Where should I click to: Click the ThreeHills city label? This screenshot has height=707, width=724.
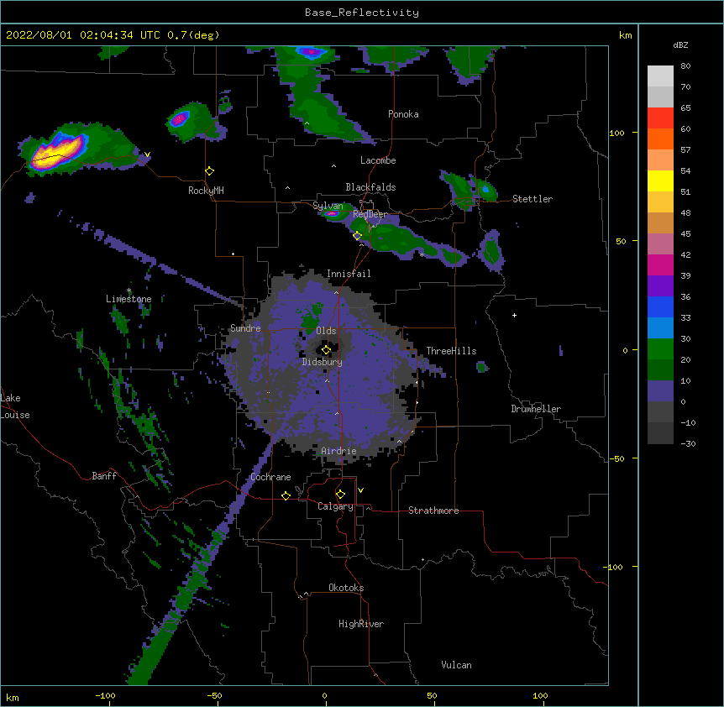[x=451, y=351]
